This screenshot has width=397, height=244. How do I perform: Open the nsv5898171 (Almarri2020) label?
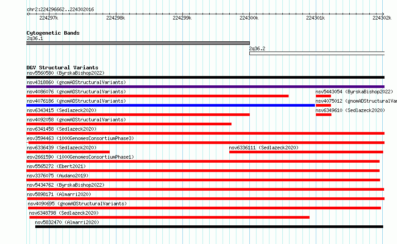click(x=59, y=194)
